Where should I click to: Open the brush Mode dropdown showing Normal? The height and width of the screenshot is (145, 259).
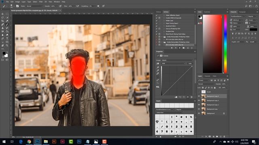coord(34,6)
